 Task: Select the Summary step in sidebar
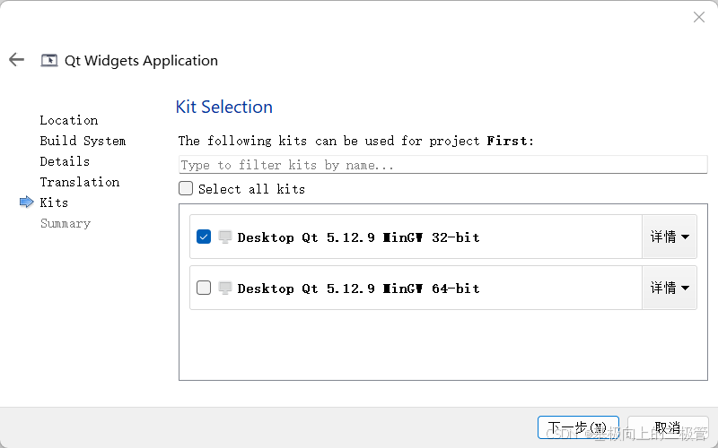point(65,223)
